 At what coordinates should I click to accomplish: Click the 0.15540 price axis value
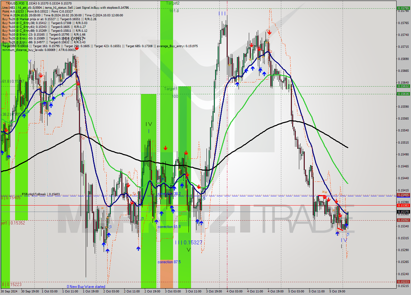[x=403, y=131]
